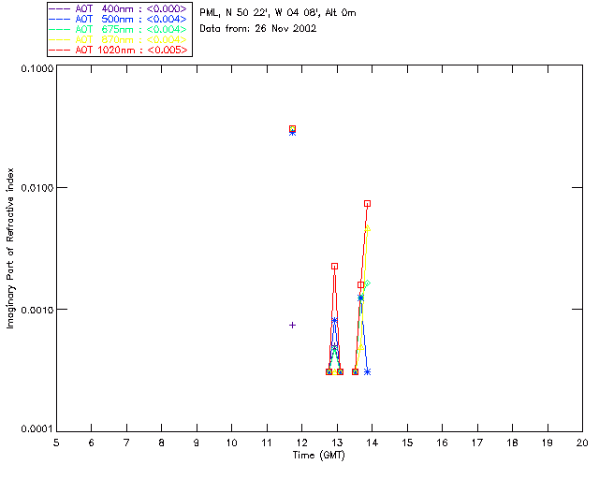Click the AOT 870nm legend entry

[x=118, y=39]
